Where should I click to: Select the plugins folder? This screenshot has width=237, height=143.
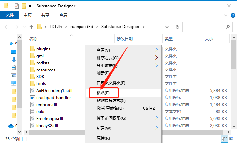point(40,49)
